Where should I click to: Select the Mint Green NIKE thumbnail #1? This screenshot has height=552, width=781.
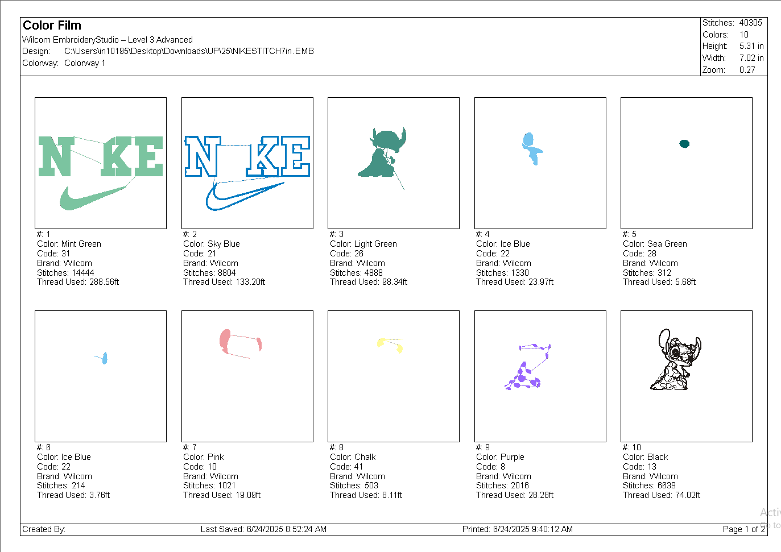[101, 163]
